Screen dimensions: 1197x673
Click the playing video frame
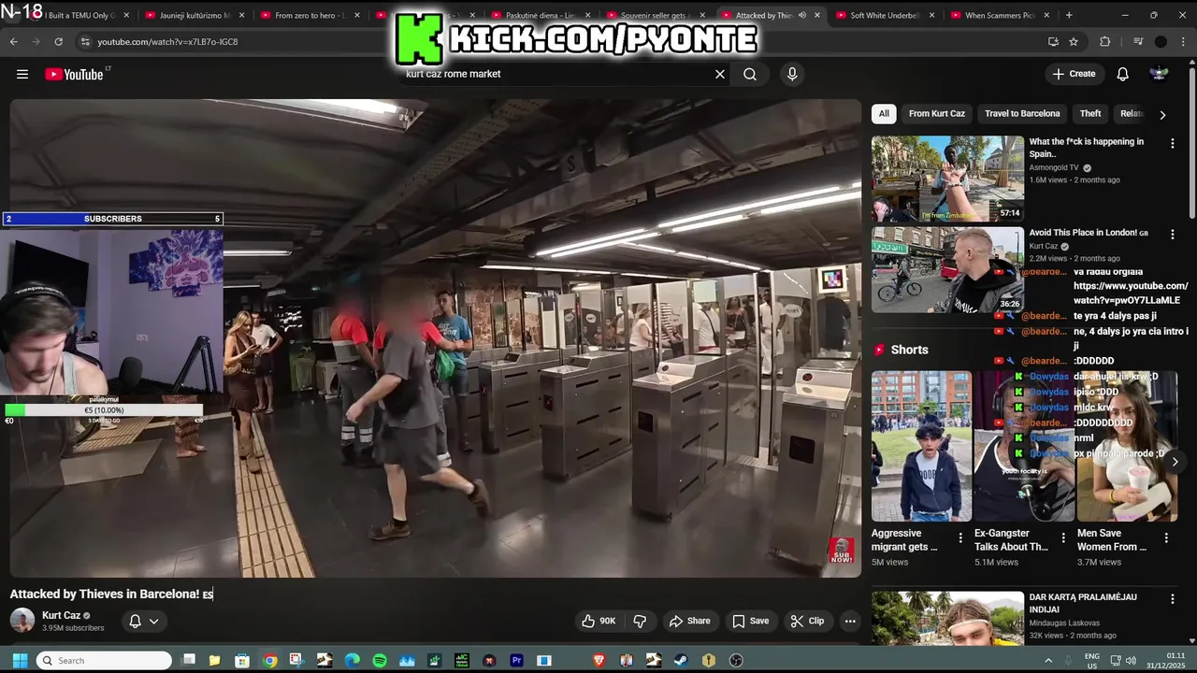pyautogui.click(x=436, y=338)
